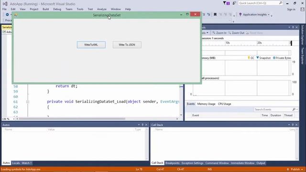Click Zoom In in Diagnostic Tools
Viewport: 306px width, 172px height.
219,33
